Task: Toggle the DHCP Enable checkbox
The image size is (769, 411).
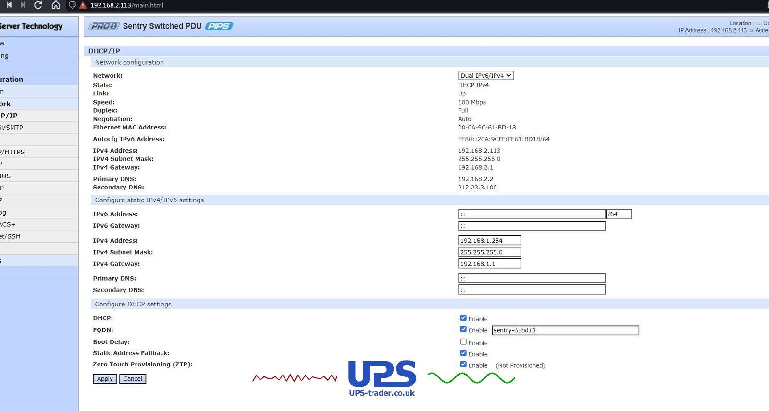Action: pos(463,318)
